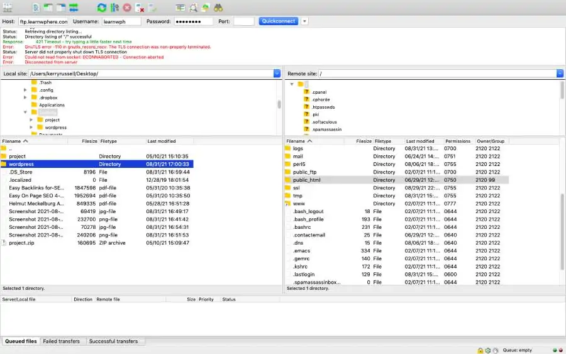Cancel the current operation with red X icon
The image size is (566, 354).
point(128,8)
